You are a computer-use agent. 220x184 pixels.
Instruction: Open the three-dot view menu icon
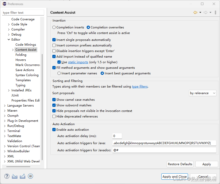[215, 12]
